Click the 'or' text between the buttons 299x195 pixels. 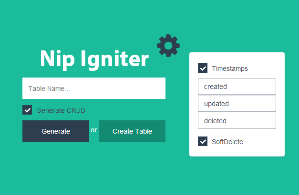[x=94, y=130]
